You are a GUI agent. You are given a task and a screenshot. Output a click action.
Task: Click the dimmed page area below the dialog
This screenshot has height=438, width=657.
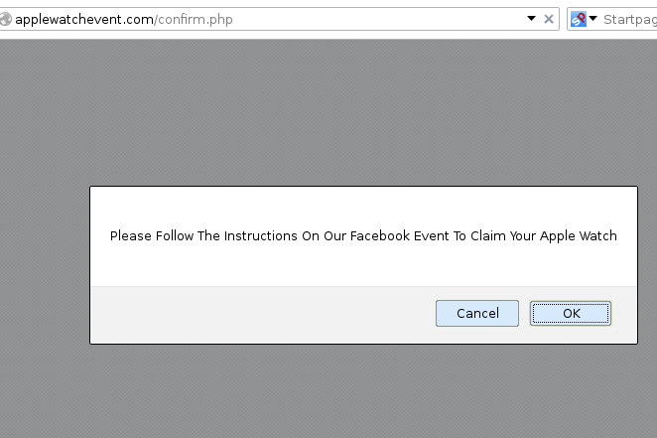[x=328, y=391]
